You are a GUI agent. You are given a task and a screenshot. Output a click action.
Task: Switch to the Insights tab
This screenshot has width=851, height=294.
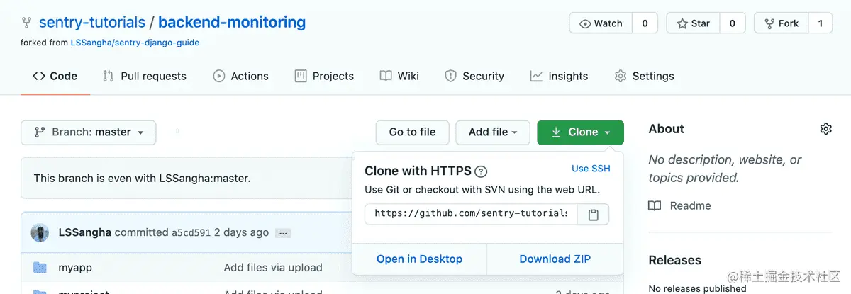point(559,76)
